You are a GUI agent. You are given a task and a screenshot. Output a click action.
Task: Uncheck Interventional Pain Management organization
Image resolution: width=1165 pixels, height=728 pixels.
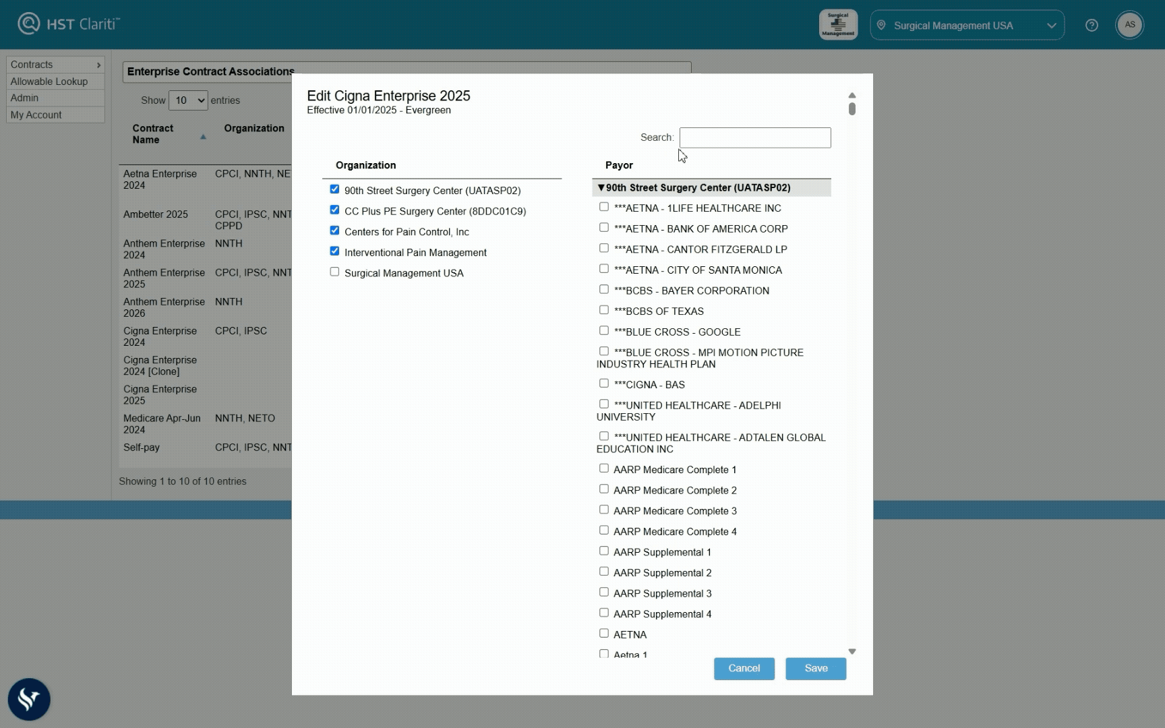coord(334,251)
